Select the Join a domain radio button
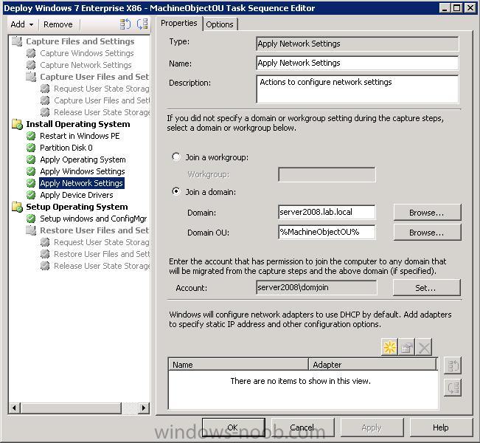The height and width of the screenshot is (443, 480). (x=176, y=192)
